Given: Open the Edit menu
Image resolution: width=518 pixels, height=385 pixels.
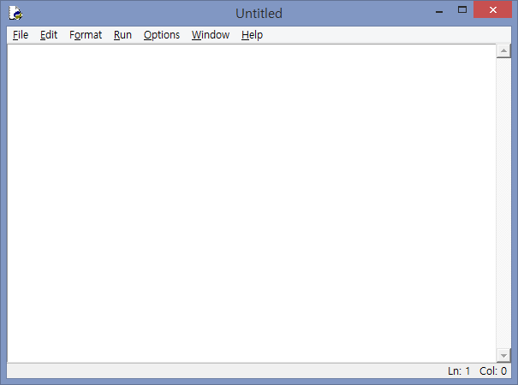Looking at the screenshot, I should (x=49, y=35).
